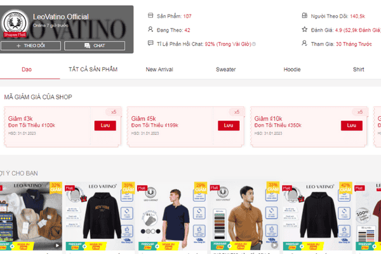The image size is (381, 254).
Task: Click the chat response rate speech icon
Action: tap(150, 43)
